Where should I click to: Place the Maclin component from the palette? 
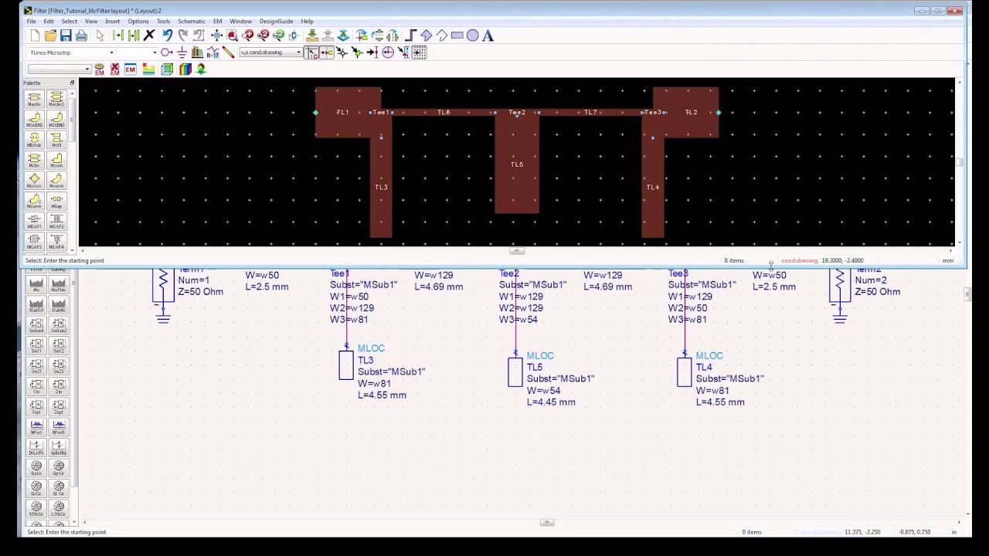(34, 99)
